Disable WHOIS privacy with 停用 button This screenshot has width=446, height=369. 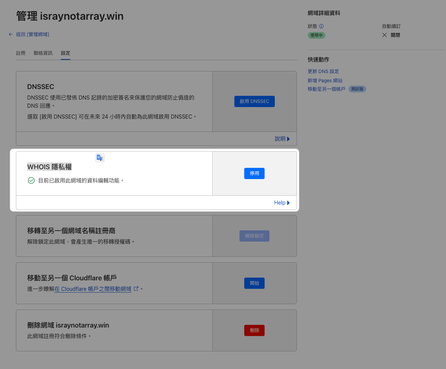click(254, 173)
